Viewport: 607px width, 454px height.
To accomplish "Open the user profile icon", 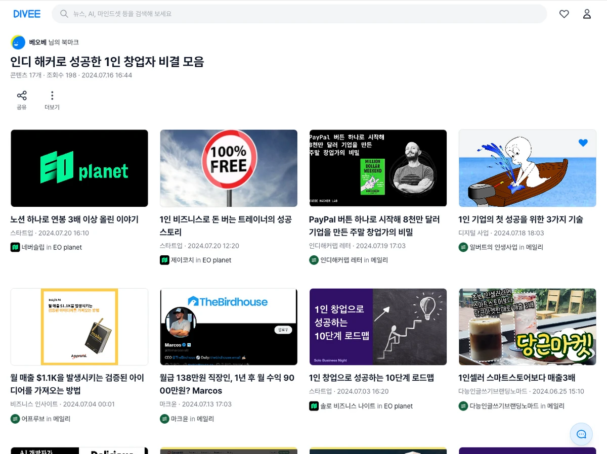I will (587, 14).
